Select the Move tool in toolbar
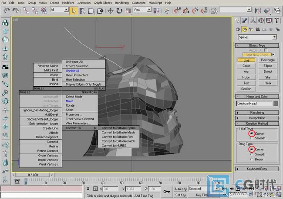The height and width of the screenshot is (199, 283). point(111,11)
